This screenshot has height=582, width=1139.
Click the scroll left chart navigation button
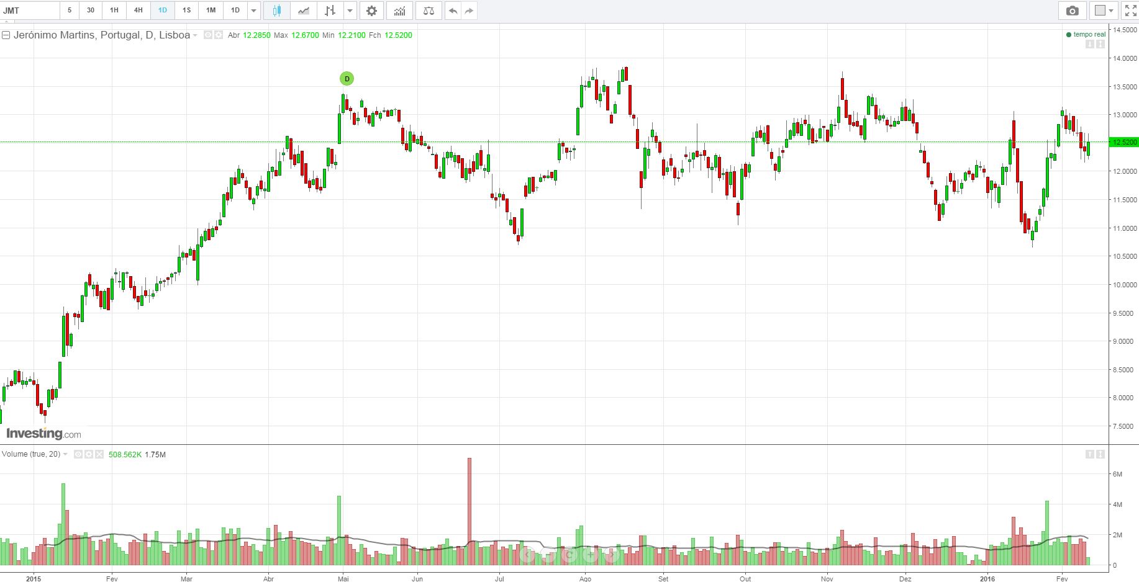coord(527,554)
